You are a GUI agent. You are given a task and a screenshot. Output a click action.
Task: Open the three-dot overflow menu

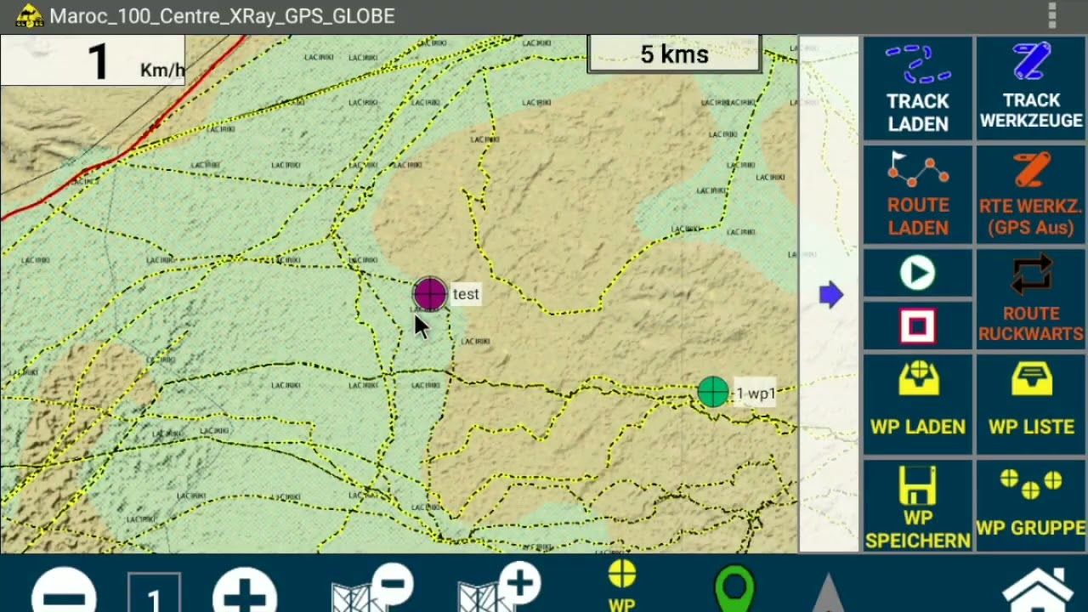1052,15
